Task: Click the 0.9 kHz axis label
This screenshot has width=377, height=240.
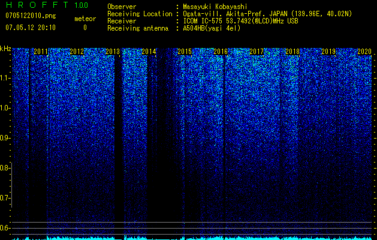Action: point(5,138)
